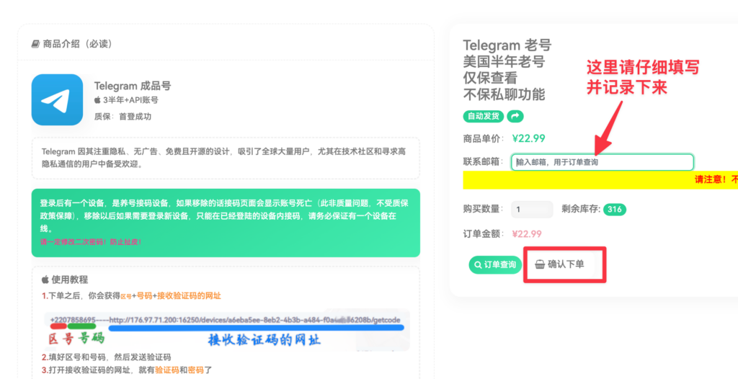Click the Apple icon beside 3半年+API账号
Screen dimensions: 738x379
(x=97, y=100)
